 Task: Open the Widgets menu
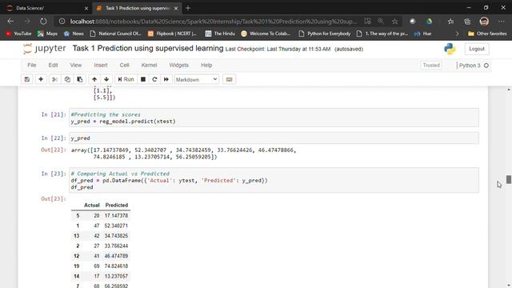point(178,66)
